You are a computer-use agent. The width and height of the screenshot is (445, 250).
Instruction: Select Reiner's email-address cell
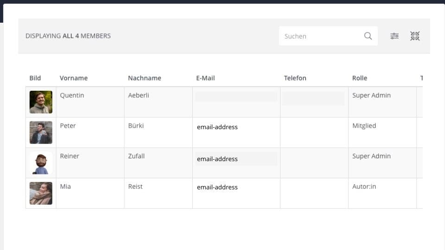pyautogui.click(x=217, y=159)
